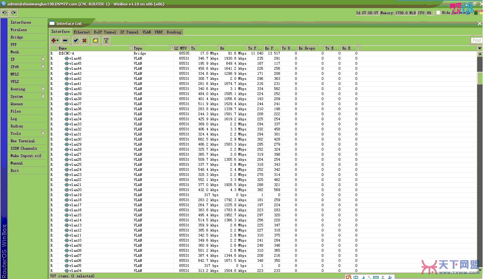Expand the Routing submenu arrow

[43, 89]
